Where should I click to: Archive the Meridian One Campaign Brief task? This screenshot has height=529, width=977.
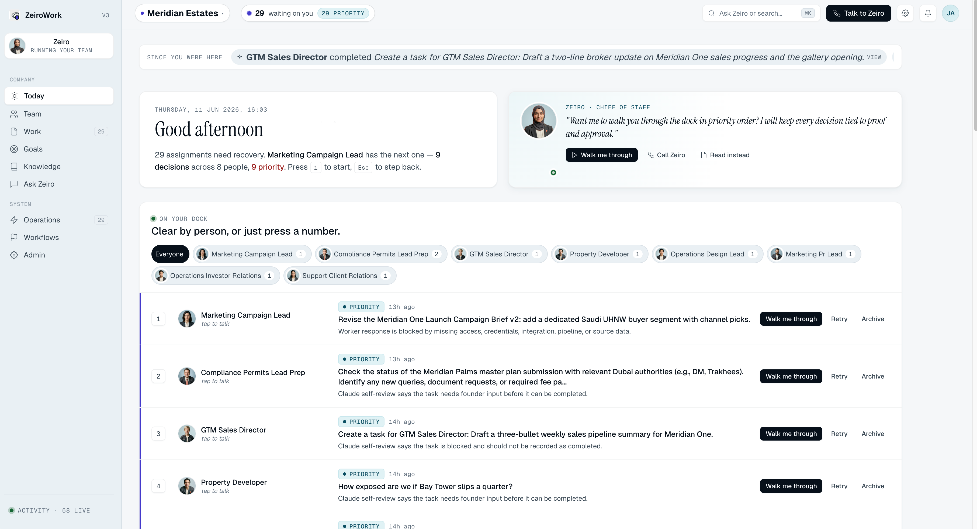pyautogui.click(x=873, y=319)
